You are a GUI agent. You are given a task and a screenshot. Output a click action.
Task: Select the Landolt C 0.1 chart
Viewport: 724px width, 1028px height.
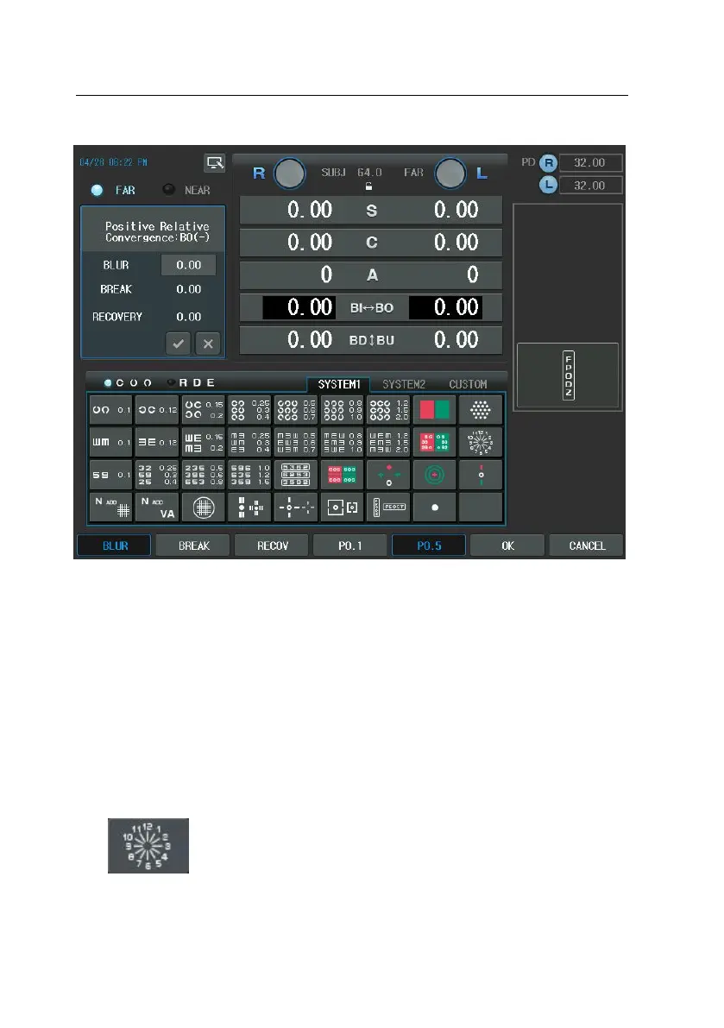[x=110, y=410]
